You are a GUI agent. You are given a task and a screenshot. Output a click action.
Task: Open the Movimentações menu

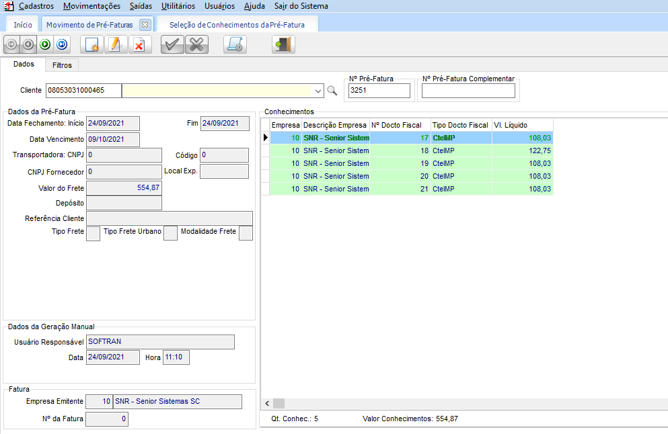[91, 6]
